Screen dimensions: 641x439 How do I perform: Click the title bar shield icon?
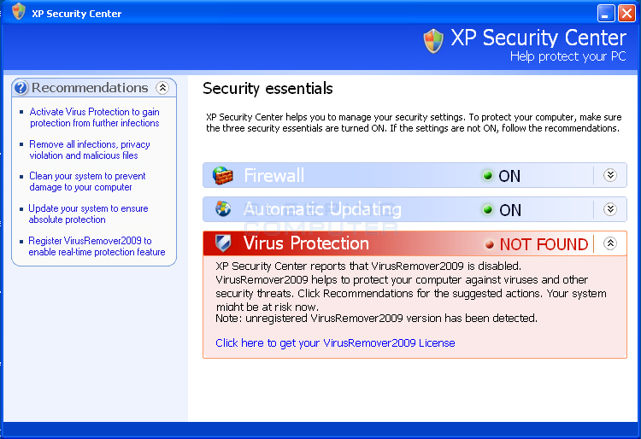click(x=19, y=11)
